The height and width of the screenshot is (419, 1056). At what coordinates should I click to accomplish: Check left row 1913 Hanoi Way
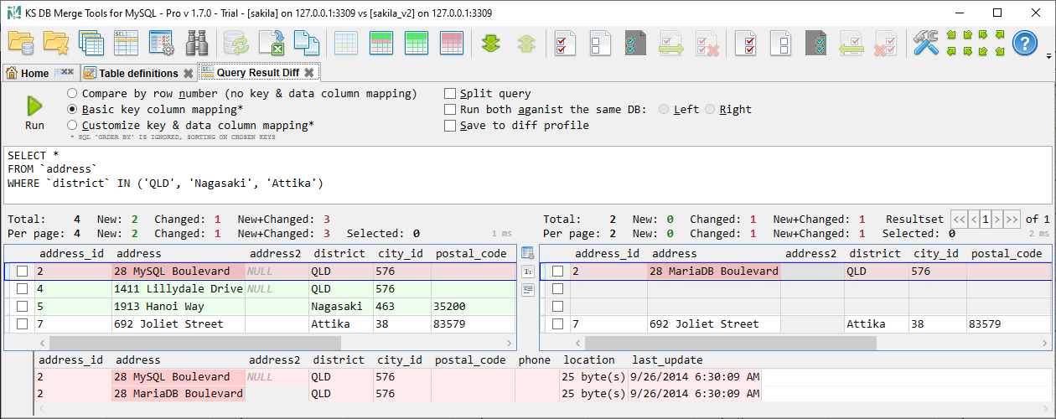point(23,307)
